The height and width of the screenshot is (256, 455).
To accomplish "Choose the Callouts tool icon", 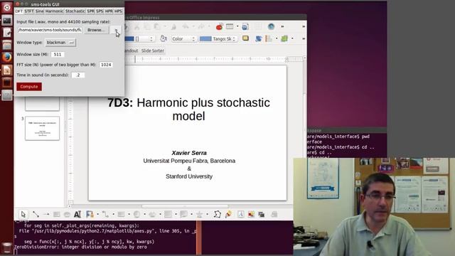I will pos(183,215).
